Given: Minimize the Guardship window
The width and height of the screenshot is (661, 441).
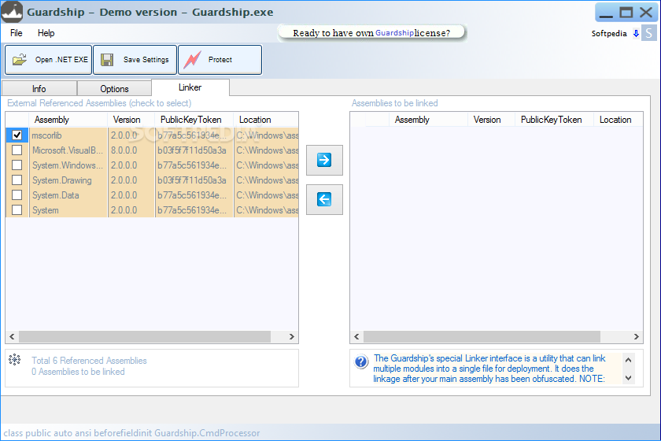Looking at the screenshot, I should [x=606, y=13].
